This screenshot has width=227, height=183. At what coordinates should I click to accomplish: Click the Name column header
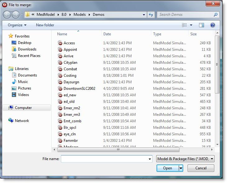click(x=62, y=34)
